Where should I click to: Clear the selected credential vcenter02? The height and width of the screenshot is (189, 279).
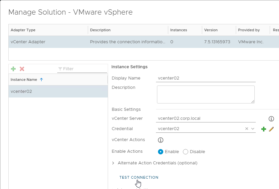click(x=247, y=129)
